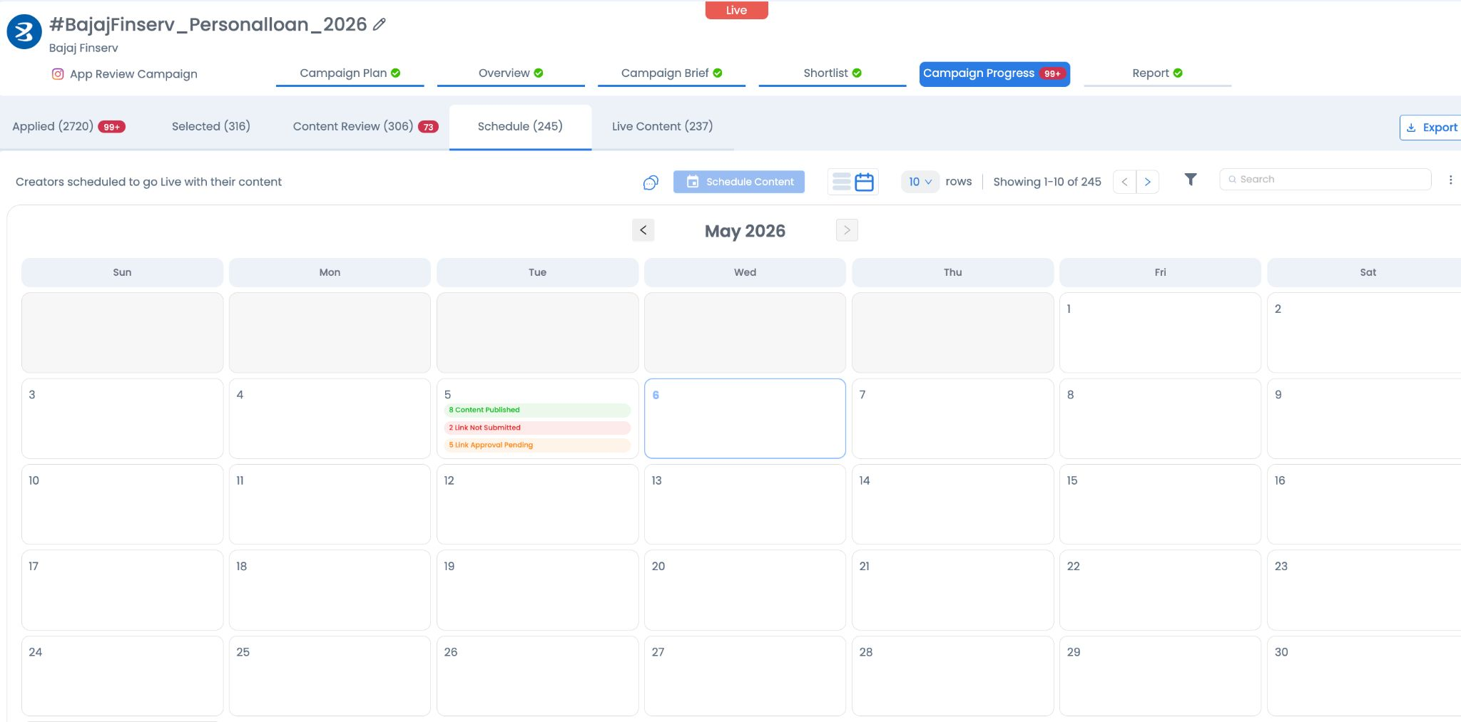1461x722 pixels.
Task: Click the Bajaj Finserv brand logo
Action: (x=24, y=32)
